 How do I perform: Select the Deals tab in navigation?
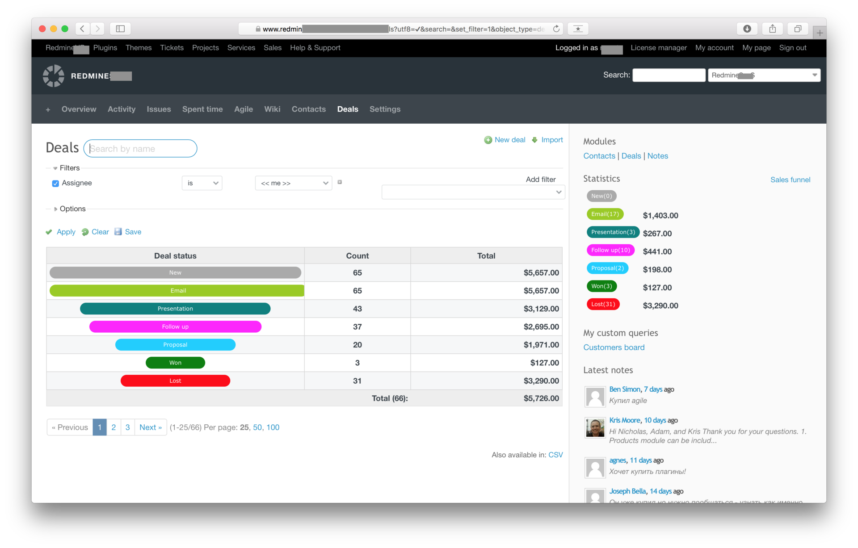[x=348, y=109]
